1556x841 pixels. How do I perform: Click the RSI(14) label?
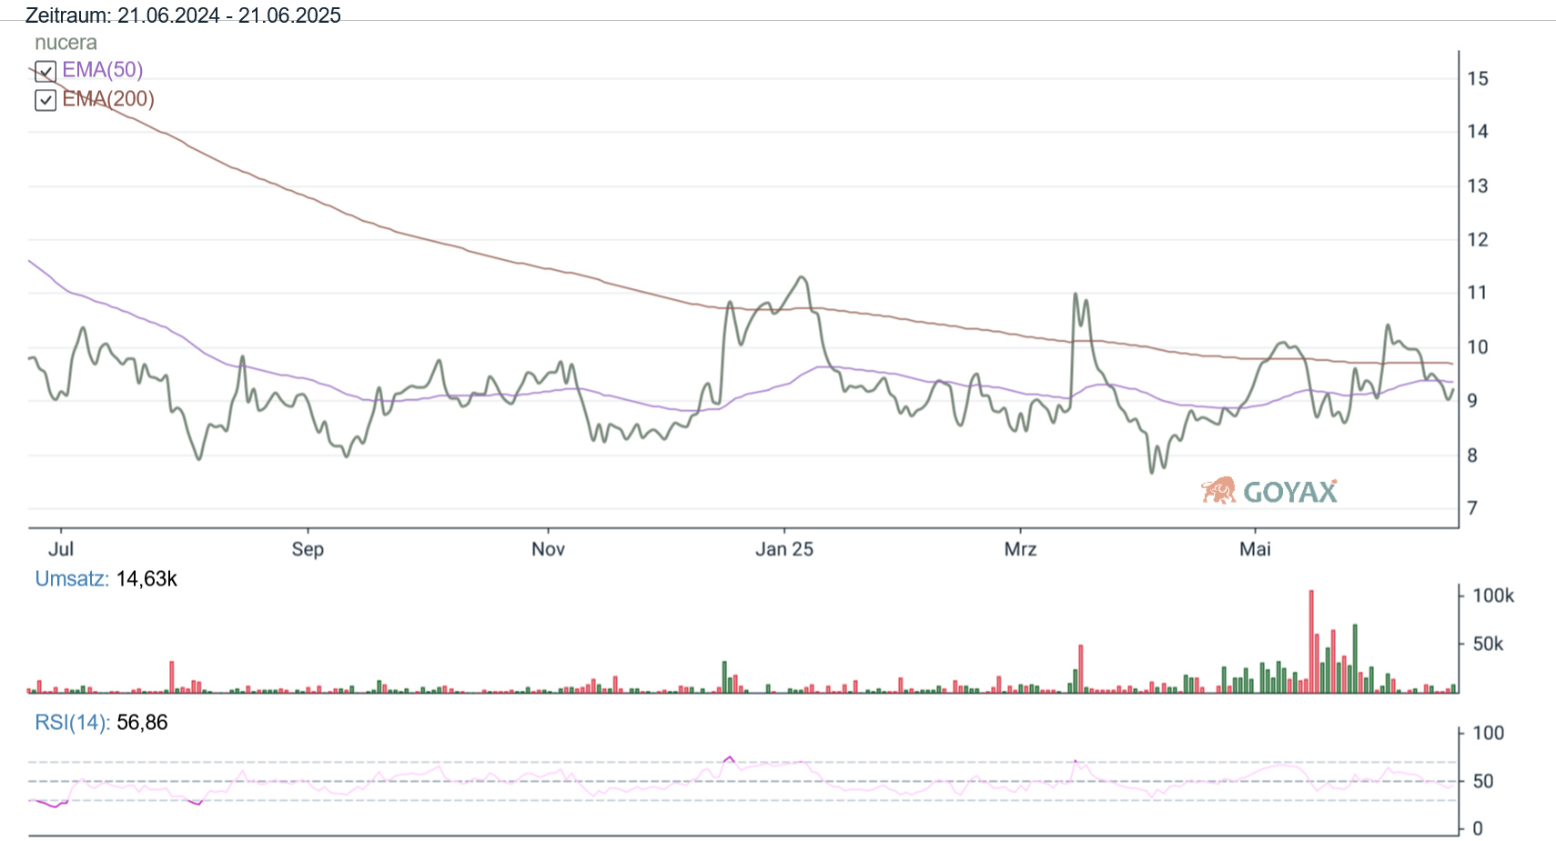pos(73,723)
